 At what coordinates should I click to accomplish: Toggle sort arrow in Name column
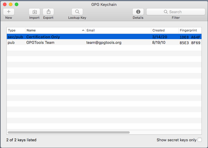83,30
